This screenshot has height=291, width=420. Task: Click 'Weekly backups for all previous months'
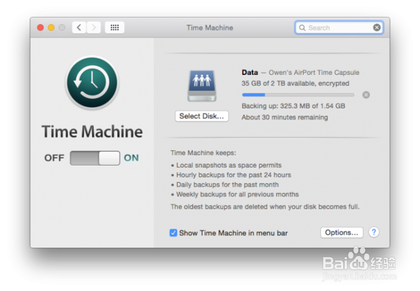[238, 194]
